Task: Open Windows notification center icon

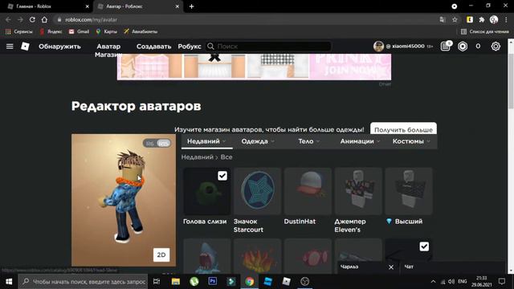Action: 501,282
